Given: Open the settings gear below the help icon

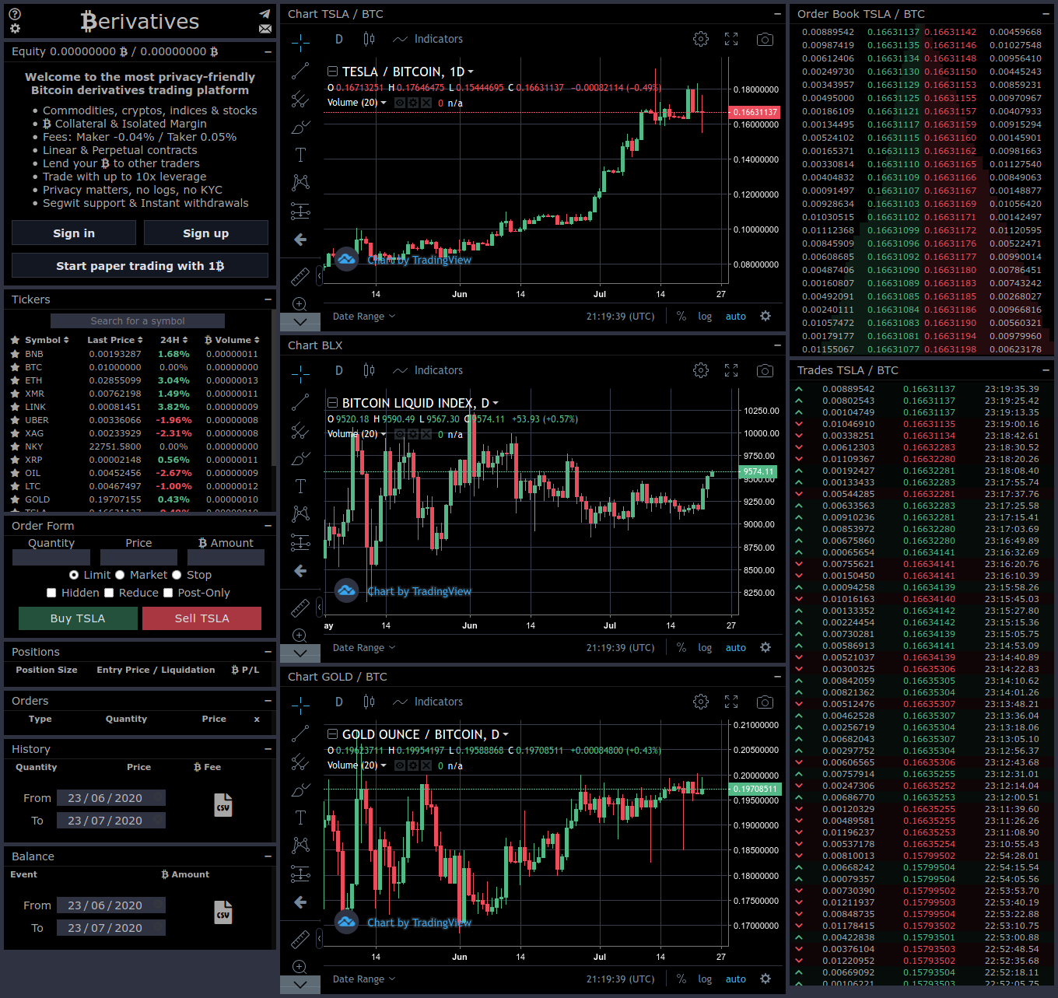Looking at the screenshot, I should click(x=15, y=29).
